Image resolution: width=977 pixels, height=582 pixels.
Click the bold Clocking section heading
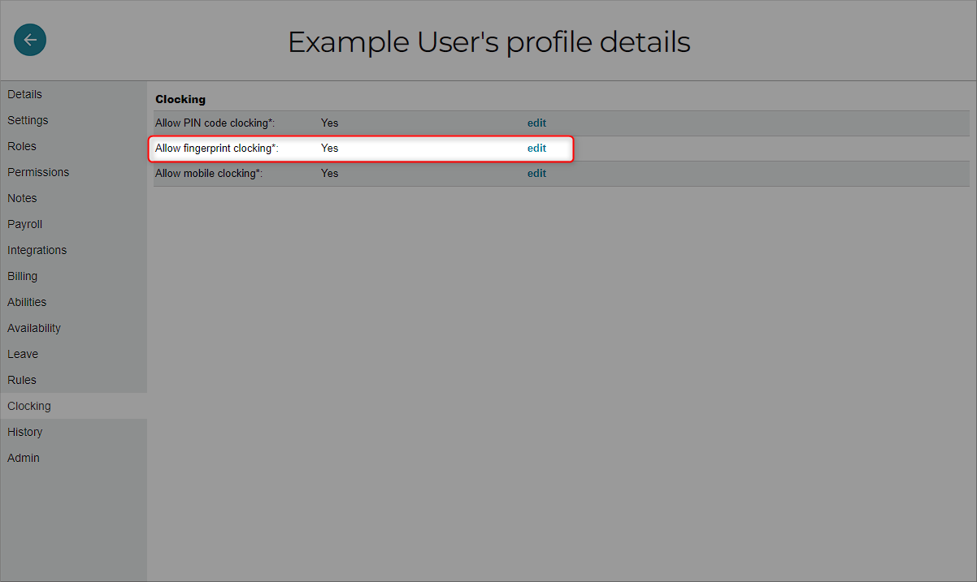[x=180, y=99]
